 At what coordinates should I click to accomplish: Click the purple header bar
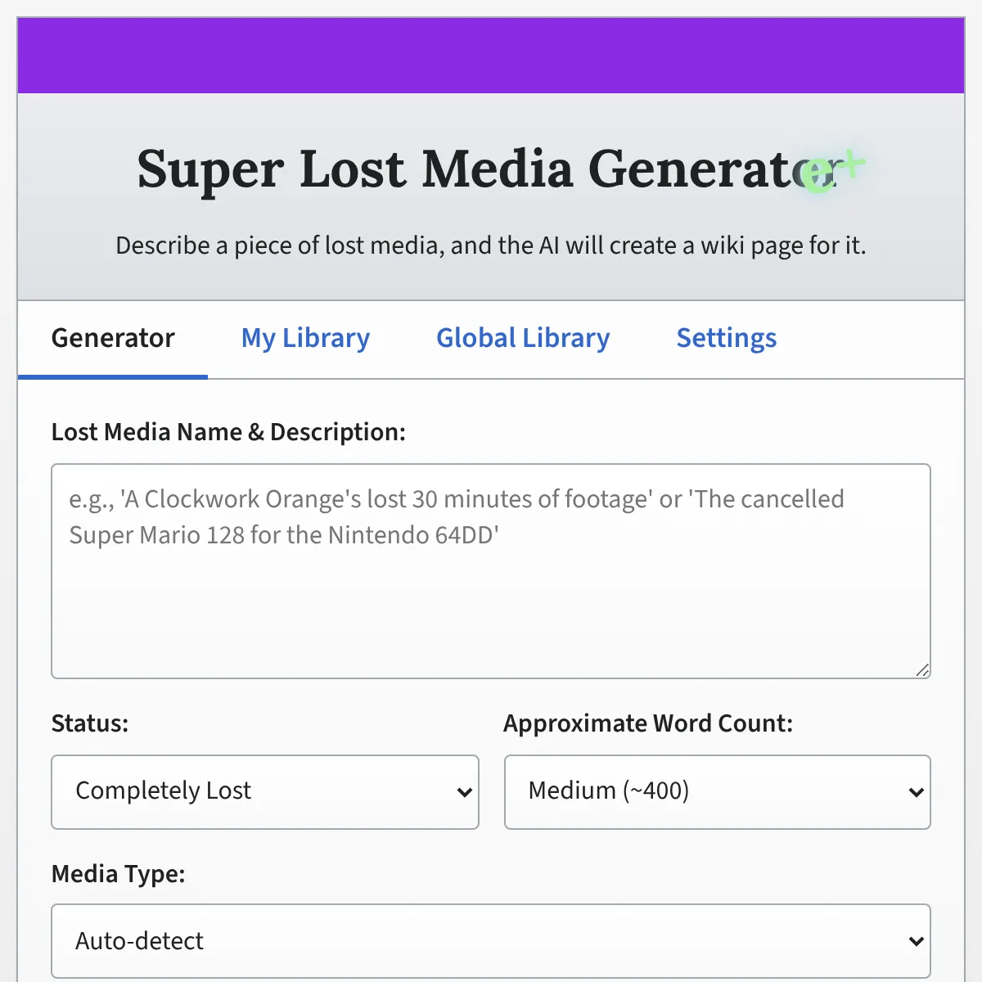[490, 56]
